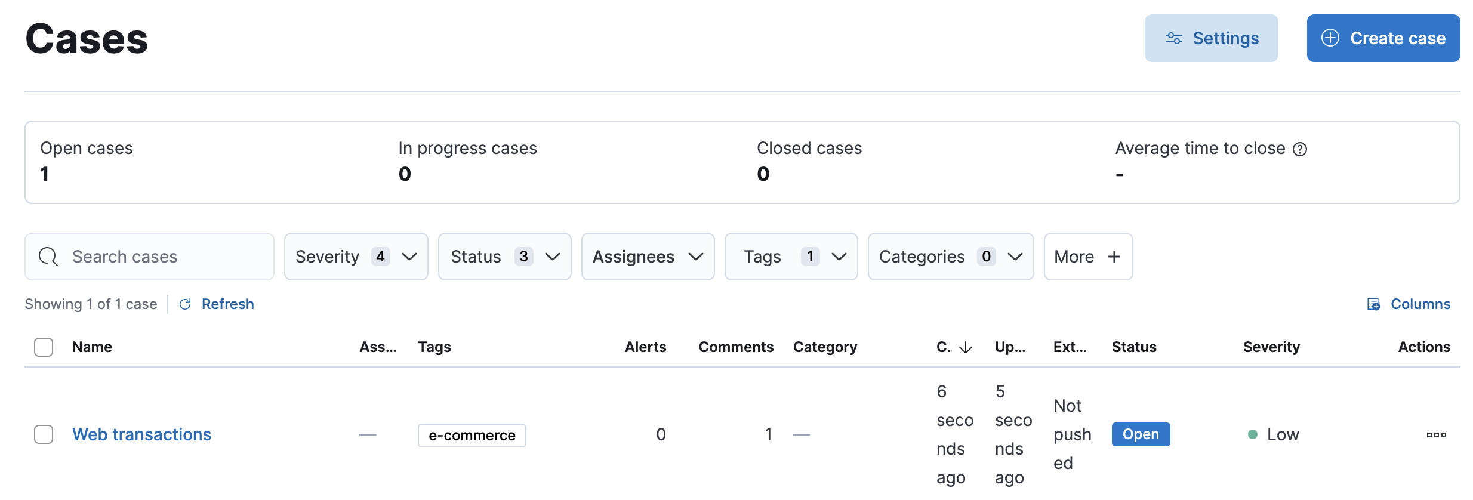1473x500 pixels.
Task: Click the plus icon in the More filter
Action: coord(1114,257)
